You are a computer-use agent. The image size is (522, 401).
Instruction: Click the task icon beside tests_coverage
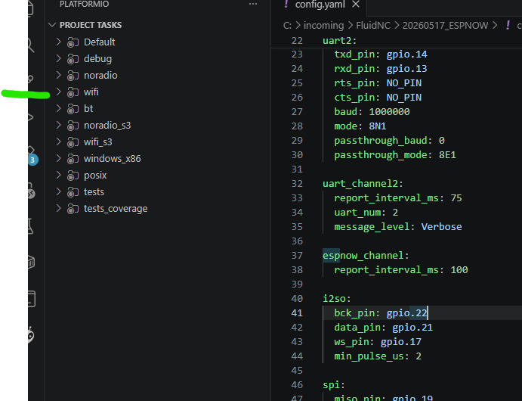click(73, 209)
